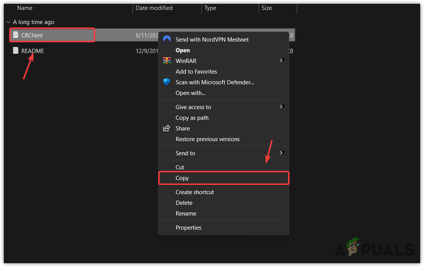Select Copy from the context menu
This screenshot has width=424, height=267.
point(182,178)
